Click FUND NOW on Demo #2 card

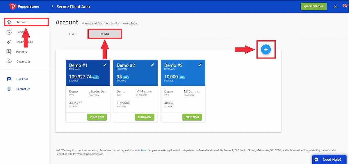pyautogui.click(x=145, y=117)
